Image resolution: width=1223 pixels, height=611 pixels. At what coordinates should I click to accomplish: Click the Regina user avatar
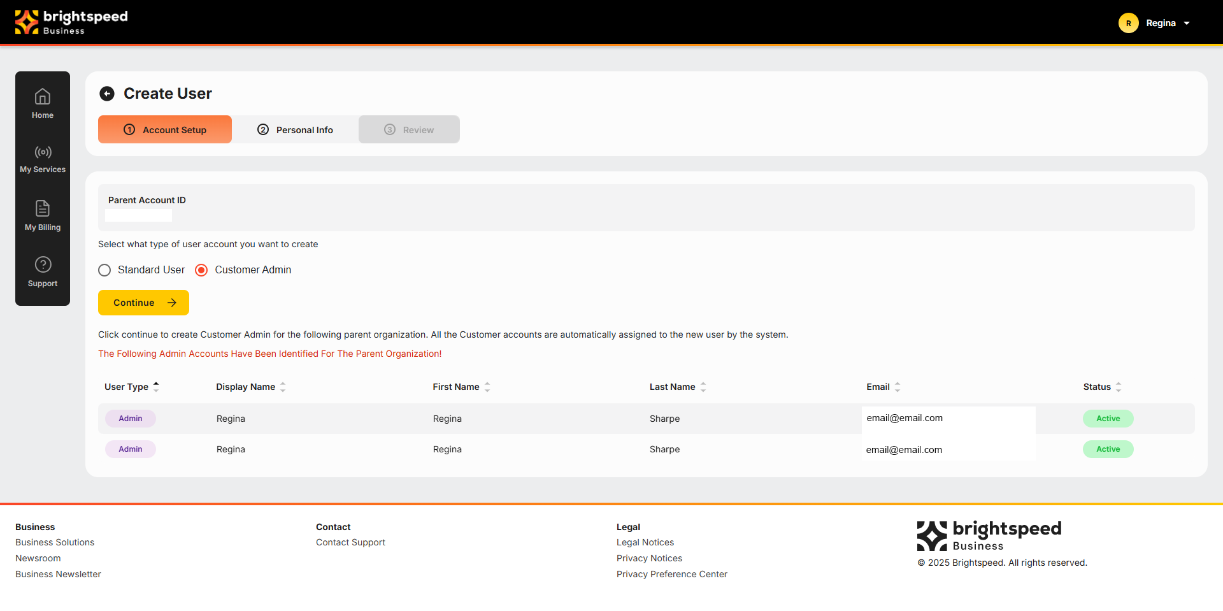(x=1128, y=23)
